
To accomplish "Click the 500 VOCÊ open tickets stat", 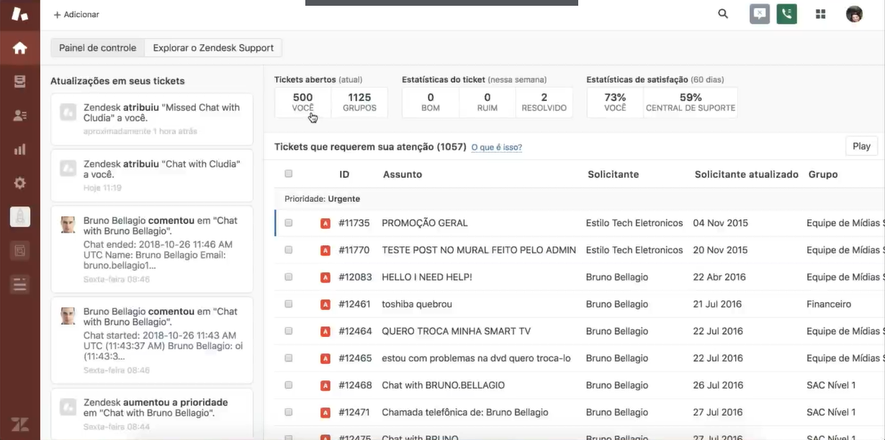I will (x=303, y=102).
